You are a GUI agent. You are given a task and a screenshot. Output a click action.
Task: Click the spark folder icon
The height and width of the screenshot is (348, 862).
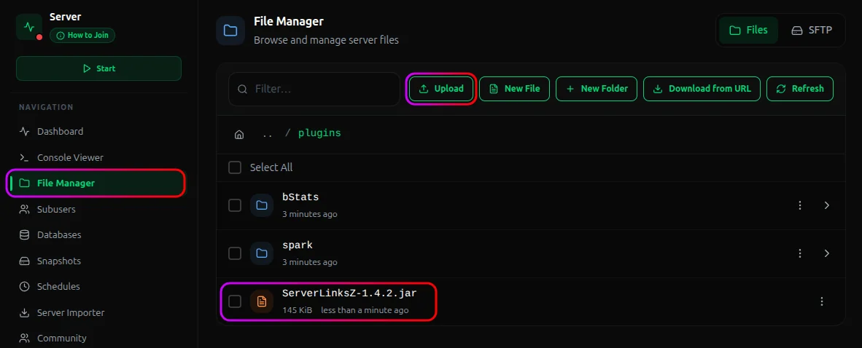262,253
